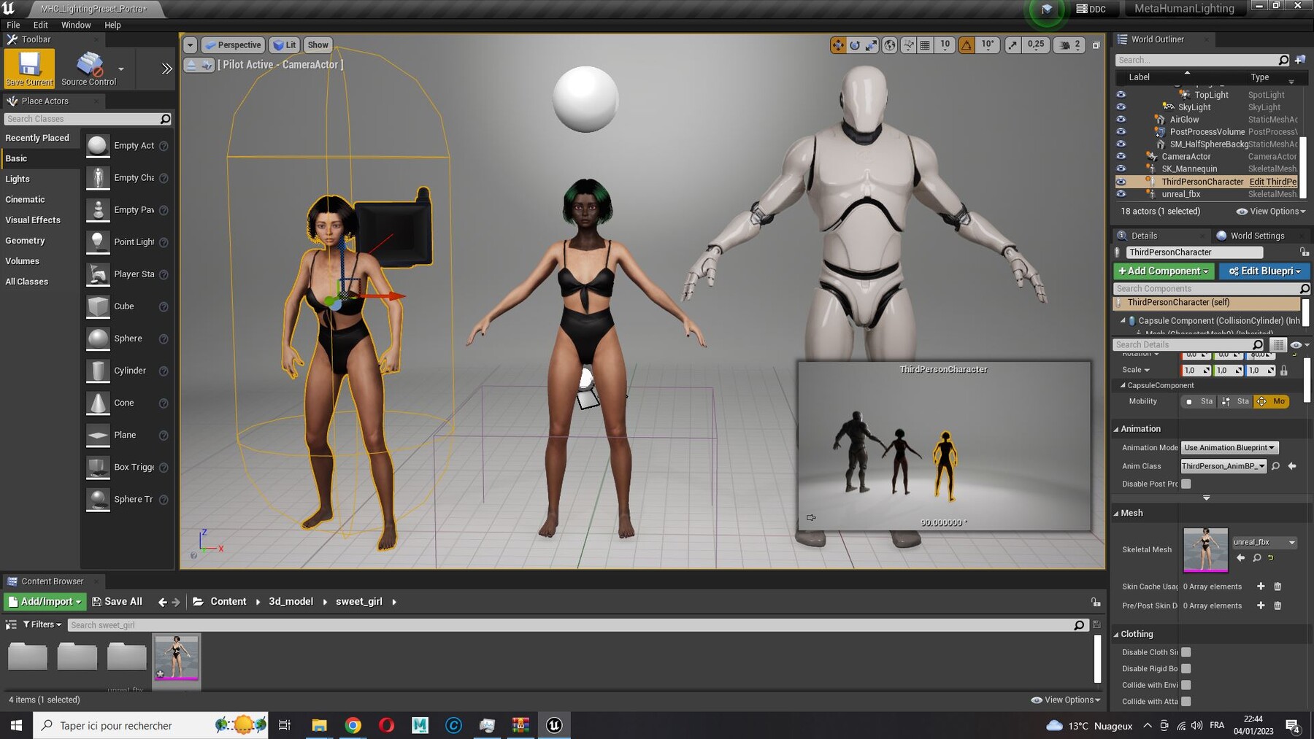Click the Cone shape icon

pyautogui.click(x=98, y=403)
